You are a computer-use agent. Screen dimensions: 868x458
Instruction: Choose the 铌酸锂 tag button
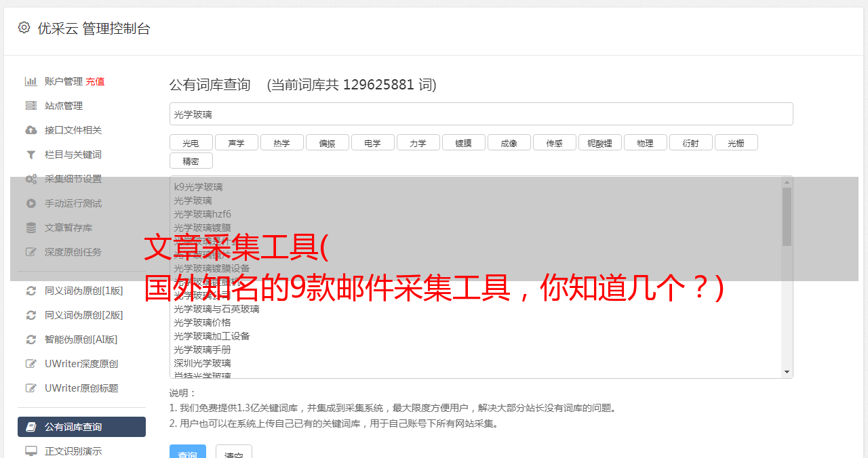coord(600,142)
